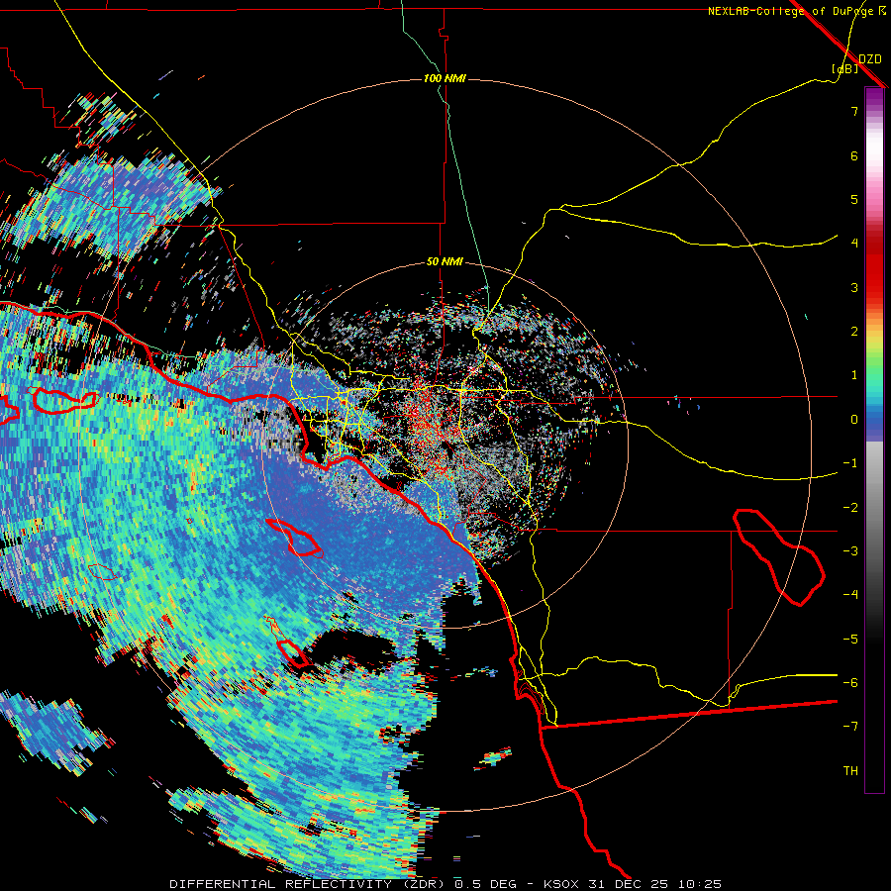Click the Differential Reflectivity KSOX caption

445,884
